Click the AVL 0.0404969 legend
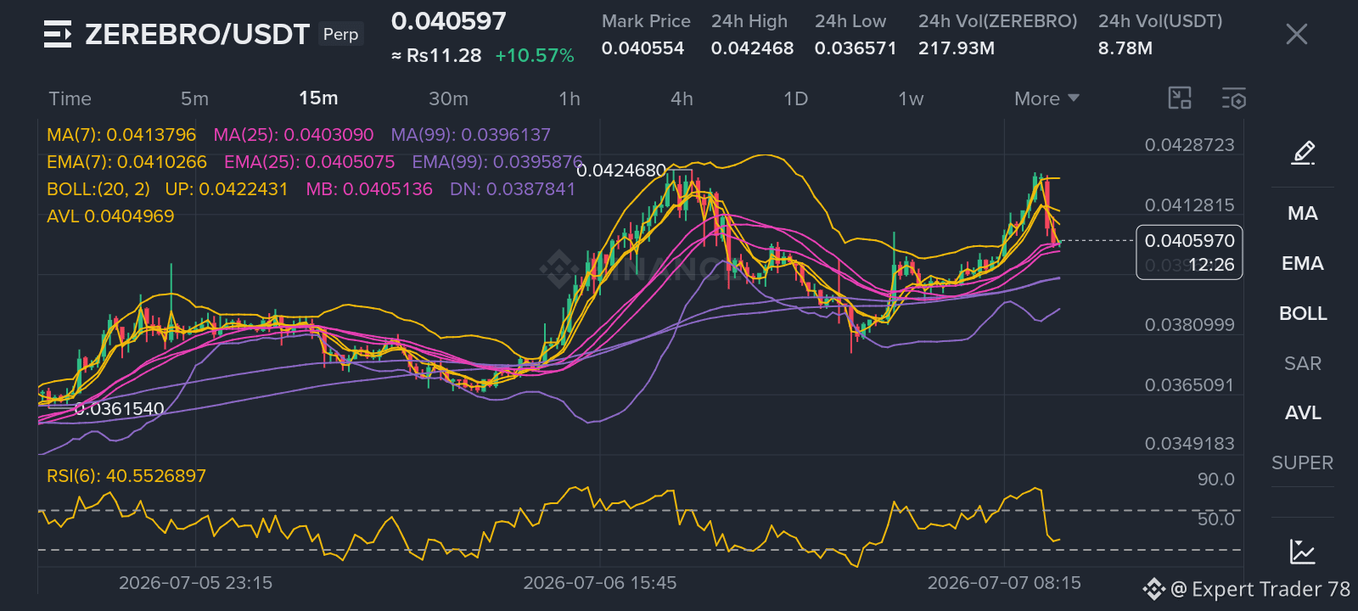 pyautogui.click(x=110, y=216)
